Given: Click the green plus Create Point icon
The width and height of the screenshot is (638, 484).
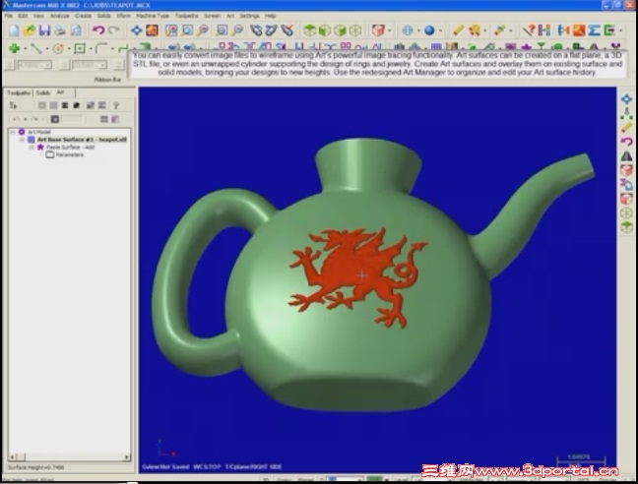Looking at the screenshot, I should (x=14, y=48).
